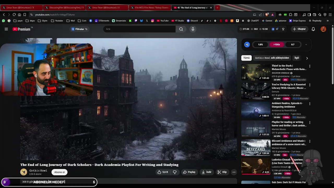
Task: Open the YouTube hamburger guide menu
Action: (6, 29)
